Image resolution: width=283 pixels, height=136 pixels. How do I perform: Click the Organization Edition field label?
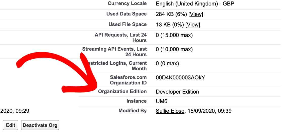pos(122,92)
